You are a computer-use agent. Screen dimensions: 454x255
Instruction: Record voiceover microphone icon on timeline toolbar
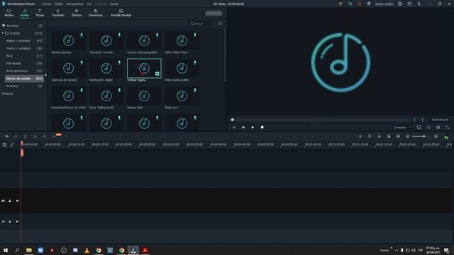[x=380, y=137]
